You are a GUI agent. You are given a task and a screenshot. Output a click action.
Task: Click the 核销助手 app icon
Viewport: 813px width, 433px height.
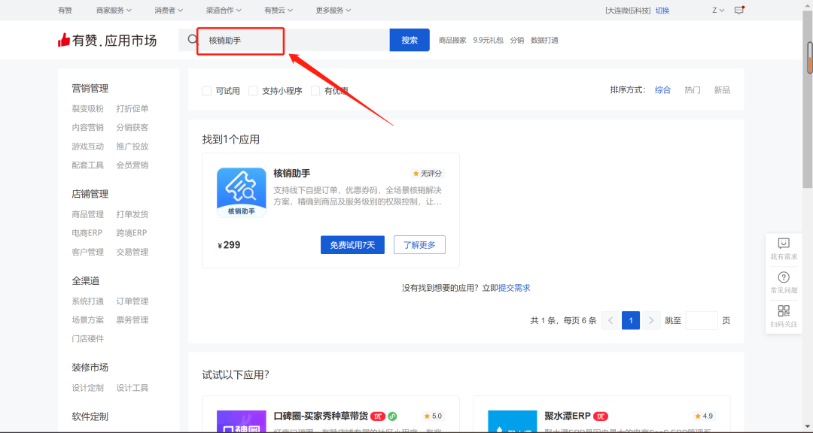coord(240,190)
